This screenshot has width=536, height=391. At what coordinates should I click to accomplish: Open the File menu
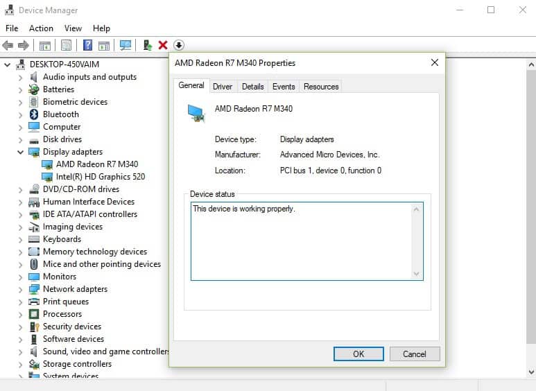tap(12, 28)
